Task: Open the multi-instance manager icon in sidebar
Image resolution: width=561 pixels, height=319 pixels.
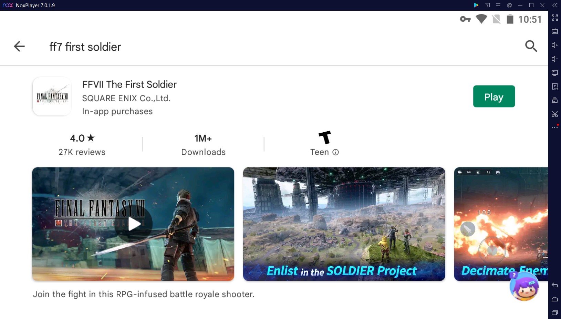Action: [x=554, y=100]
